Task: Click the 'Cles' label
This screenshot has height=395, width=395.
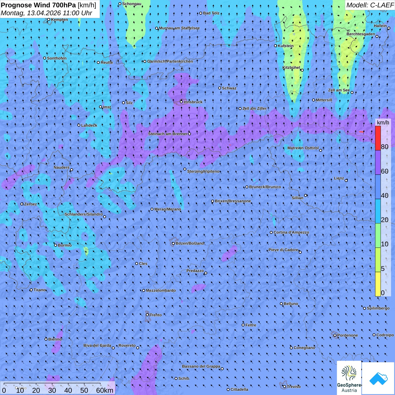Action: [x=143, y=264]
